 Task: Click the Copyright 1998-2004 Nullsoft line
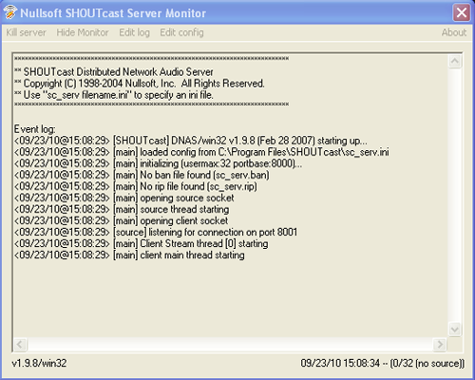click(140, 84)
